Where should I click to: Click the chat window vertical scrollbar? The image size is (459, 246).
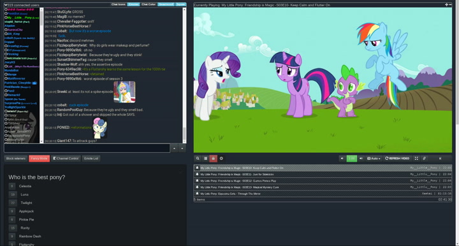pyautogui.click(x=184, y=75)
